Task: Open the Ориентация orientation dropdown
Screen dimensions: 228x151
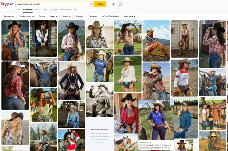Action: click(26, 16)
